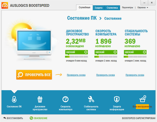Click info icon on disk space level bar
Image resolution: width=157 pixels, height=122 pixels.
point(86,52)
